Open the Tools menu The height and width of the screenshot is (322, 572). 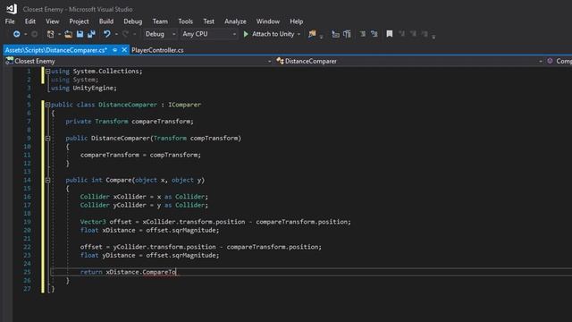click(x=185, y=21)
